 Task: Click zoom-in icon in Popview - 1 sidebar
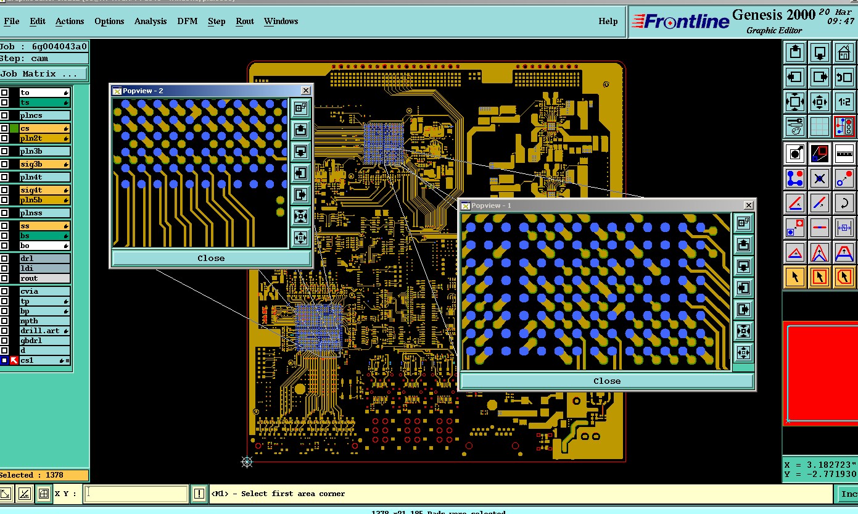click(x=743, y=331)
